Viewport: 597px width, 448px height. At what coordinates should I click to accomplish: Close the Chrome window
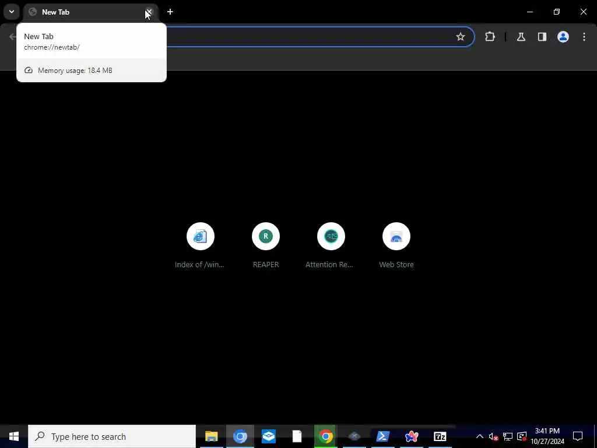click(x=583, y=12)
